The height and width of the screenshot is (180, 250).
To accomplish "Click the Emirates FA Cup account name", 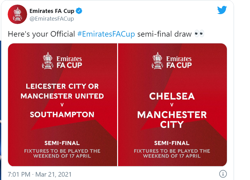I will pyautogui.click(x=52, y=11).
